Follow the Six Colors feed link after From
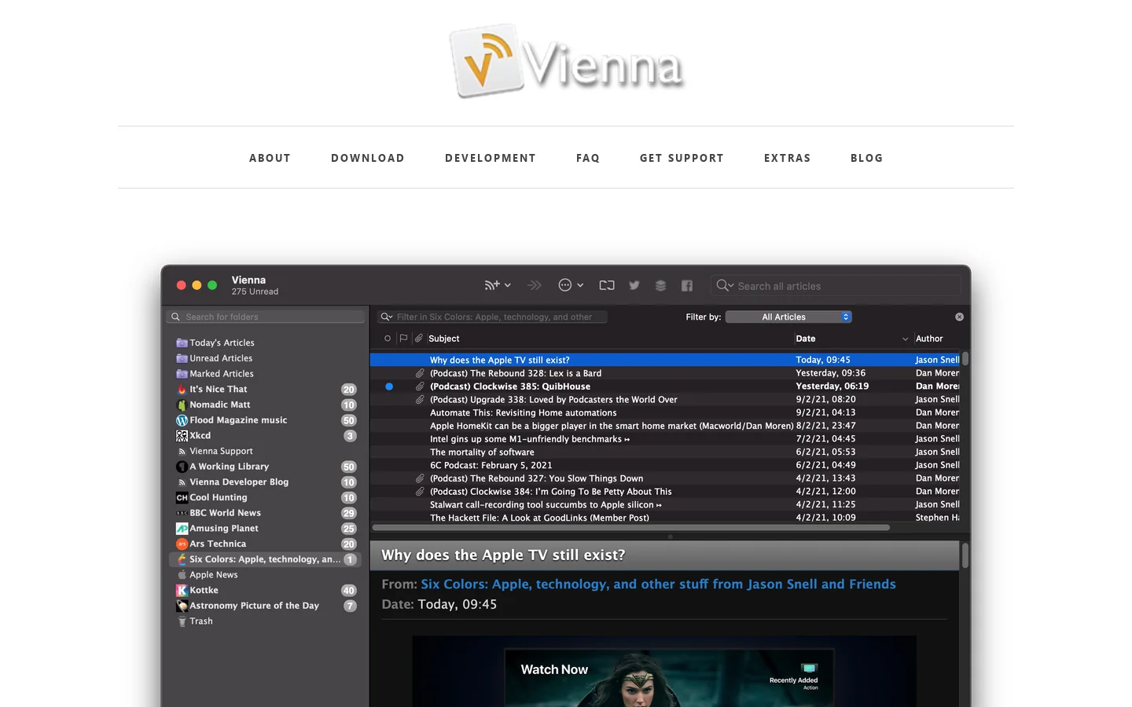 point(658,584)
